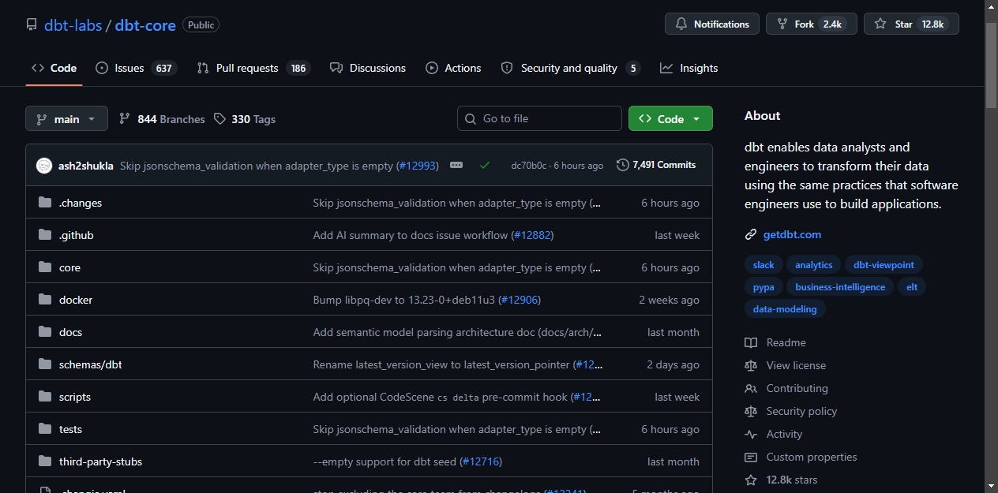Click the folder icon next to docker
998x493 pixels.
[45, 300]
